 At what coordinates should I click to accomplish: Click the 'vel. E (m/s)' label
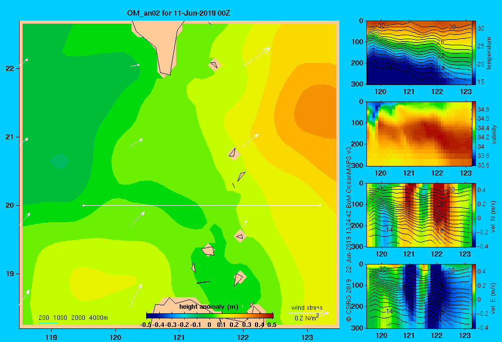pyautogui.click(x=493, y=298)
